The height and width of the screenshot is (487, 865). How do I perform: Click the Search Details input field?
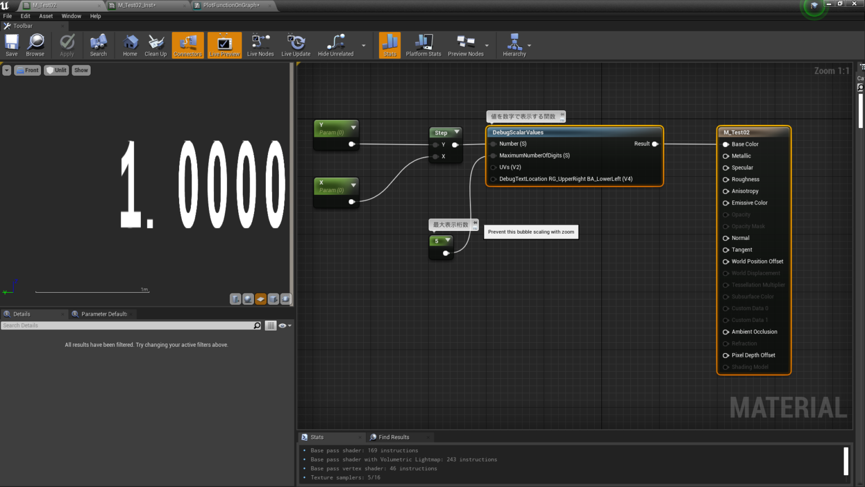130,325
